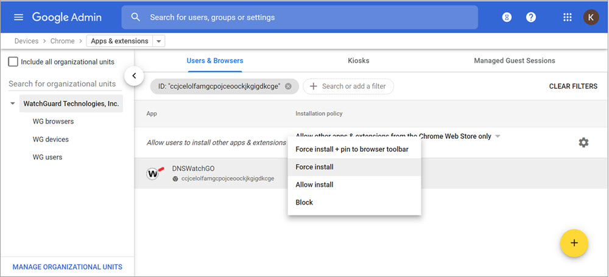The height and width of the screenshot is (277, 609).
Task: Click the App column header
Action: (152, 113)
